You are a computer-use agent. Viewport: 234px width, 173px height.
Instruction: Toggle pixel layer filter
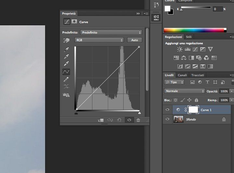[x=192, y=82]
